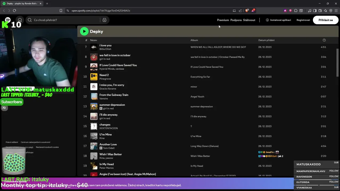Open 'Právní sdělení' footer link
340x191 pixels.
coord(12,142)
